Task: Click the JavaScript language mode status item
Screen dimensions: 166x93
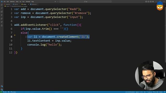Action: coord(149,92)
